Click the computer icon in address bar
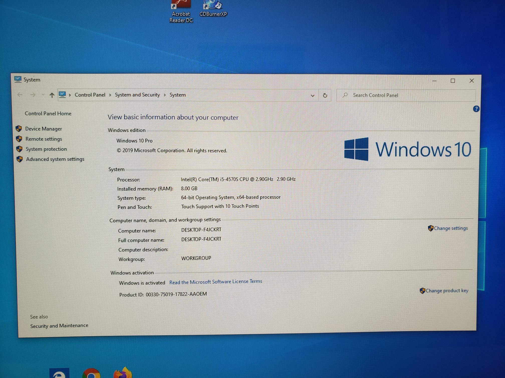This screenshot has width=505, height=378. (x=62, y=94)
